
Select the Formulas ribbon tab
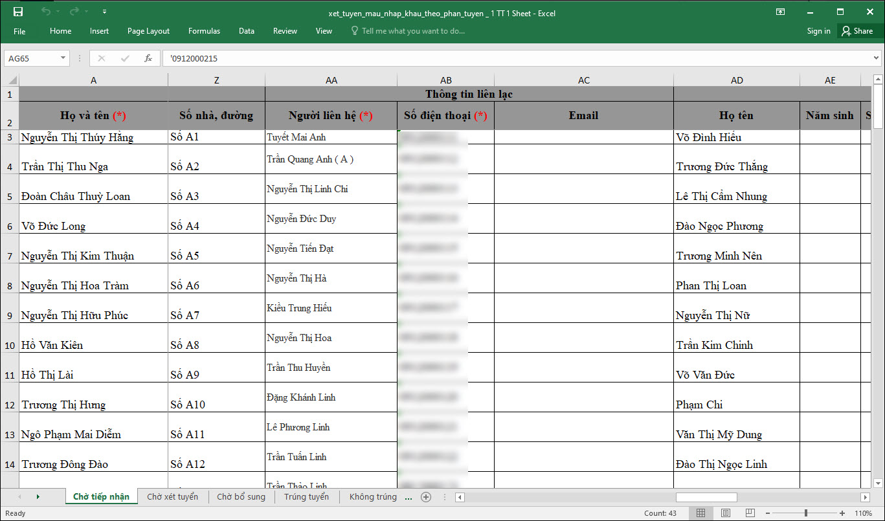pos(204,31)
